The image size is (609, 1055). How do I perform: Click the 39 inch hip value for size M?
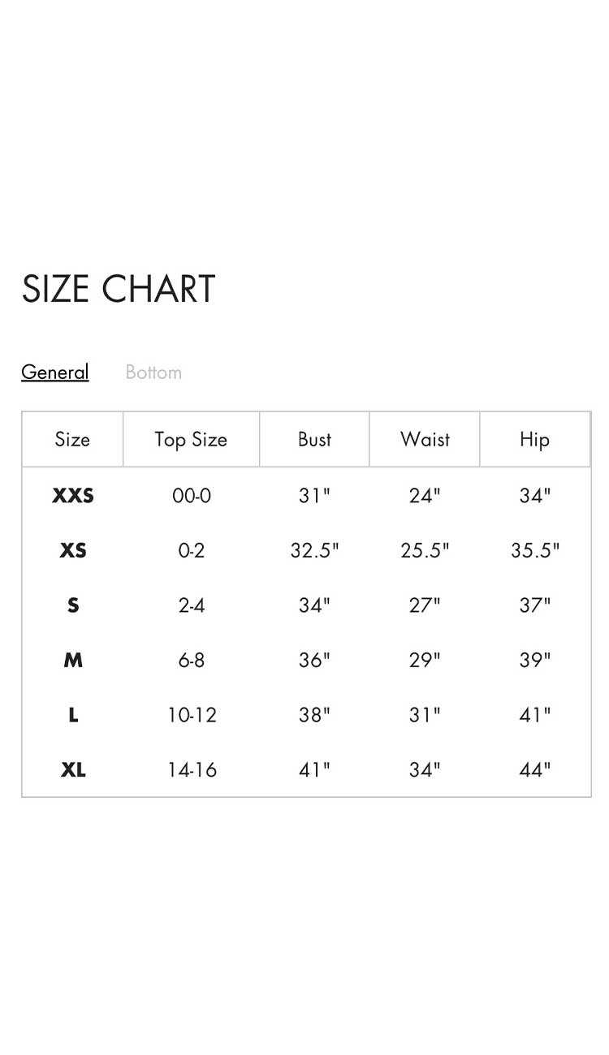pos(534,660)
